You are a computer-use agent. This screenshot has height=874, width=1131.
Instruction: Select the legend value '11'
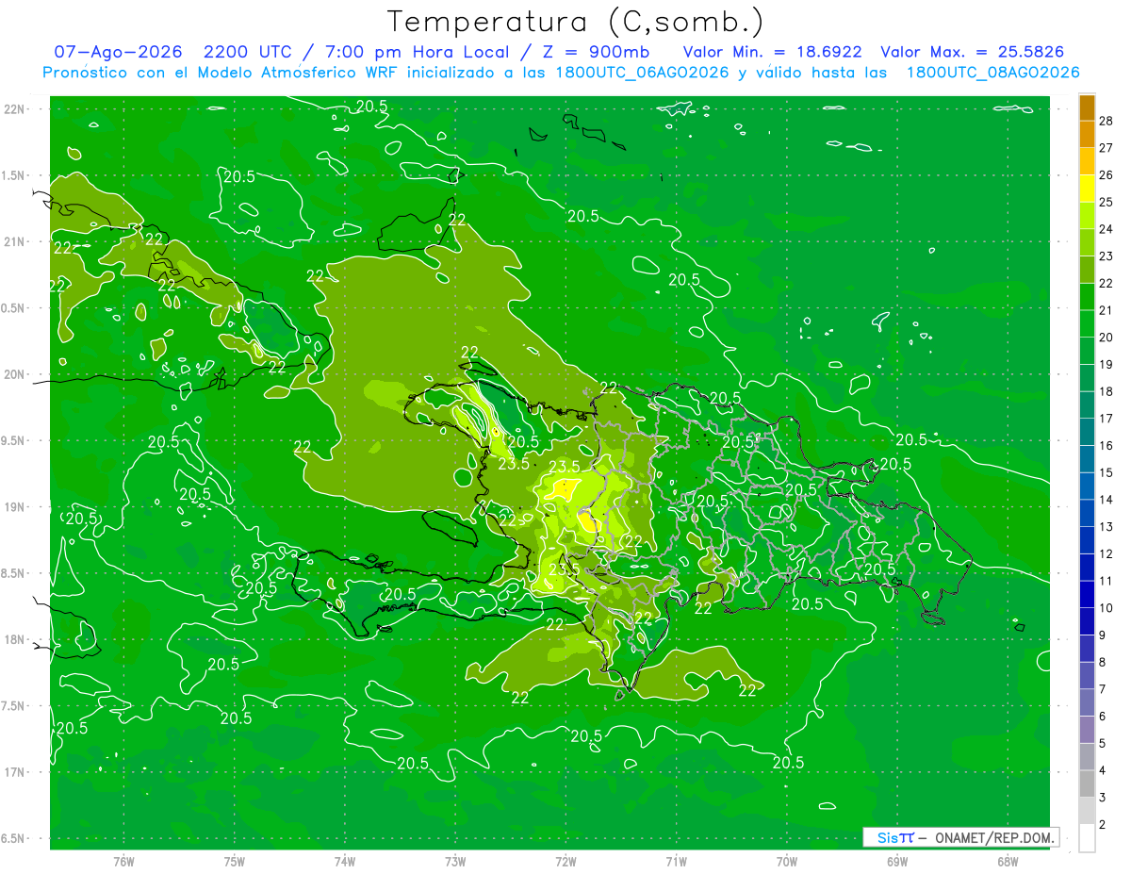point(1107,581)
